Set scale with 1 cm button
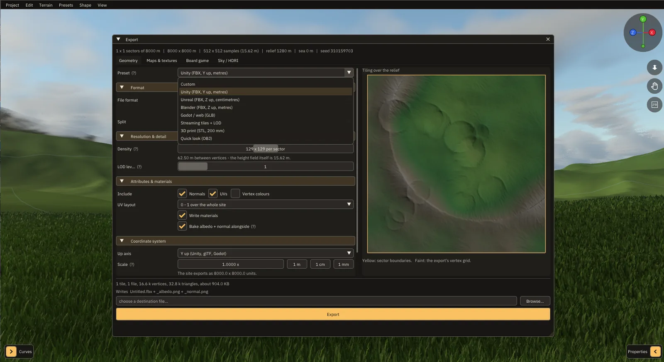Viewport: 664px width, 362px height. pos(320,264)
